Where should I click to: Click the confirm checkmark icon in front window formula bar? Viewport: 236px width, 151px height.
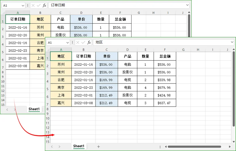(x=83, y=43)
